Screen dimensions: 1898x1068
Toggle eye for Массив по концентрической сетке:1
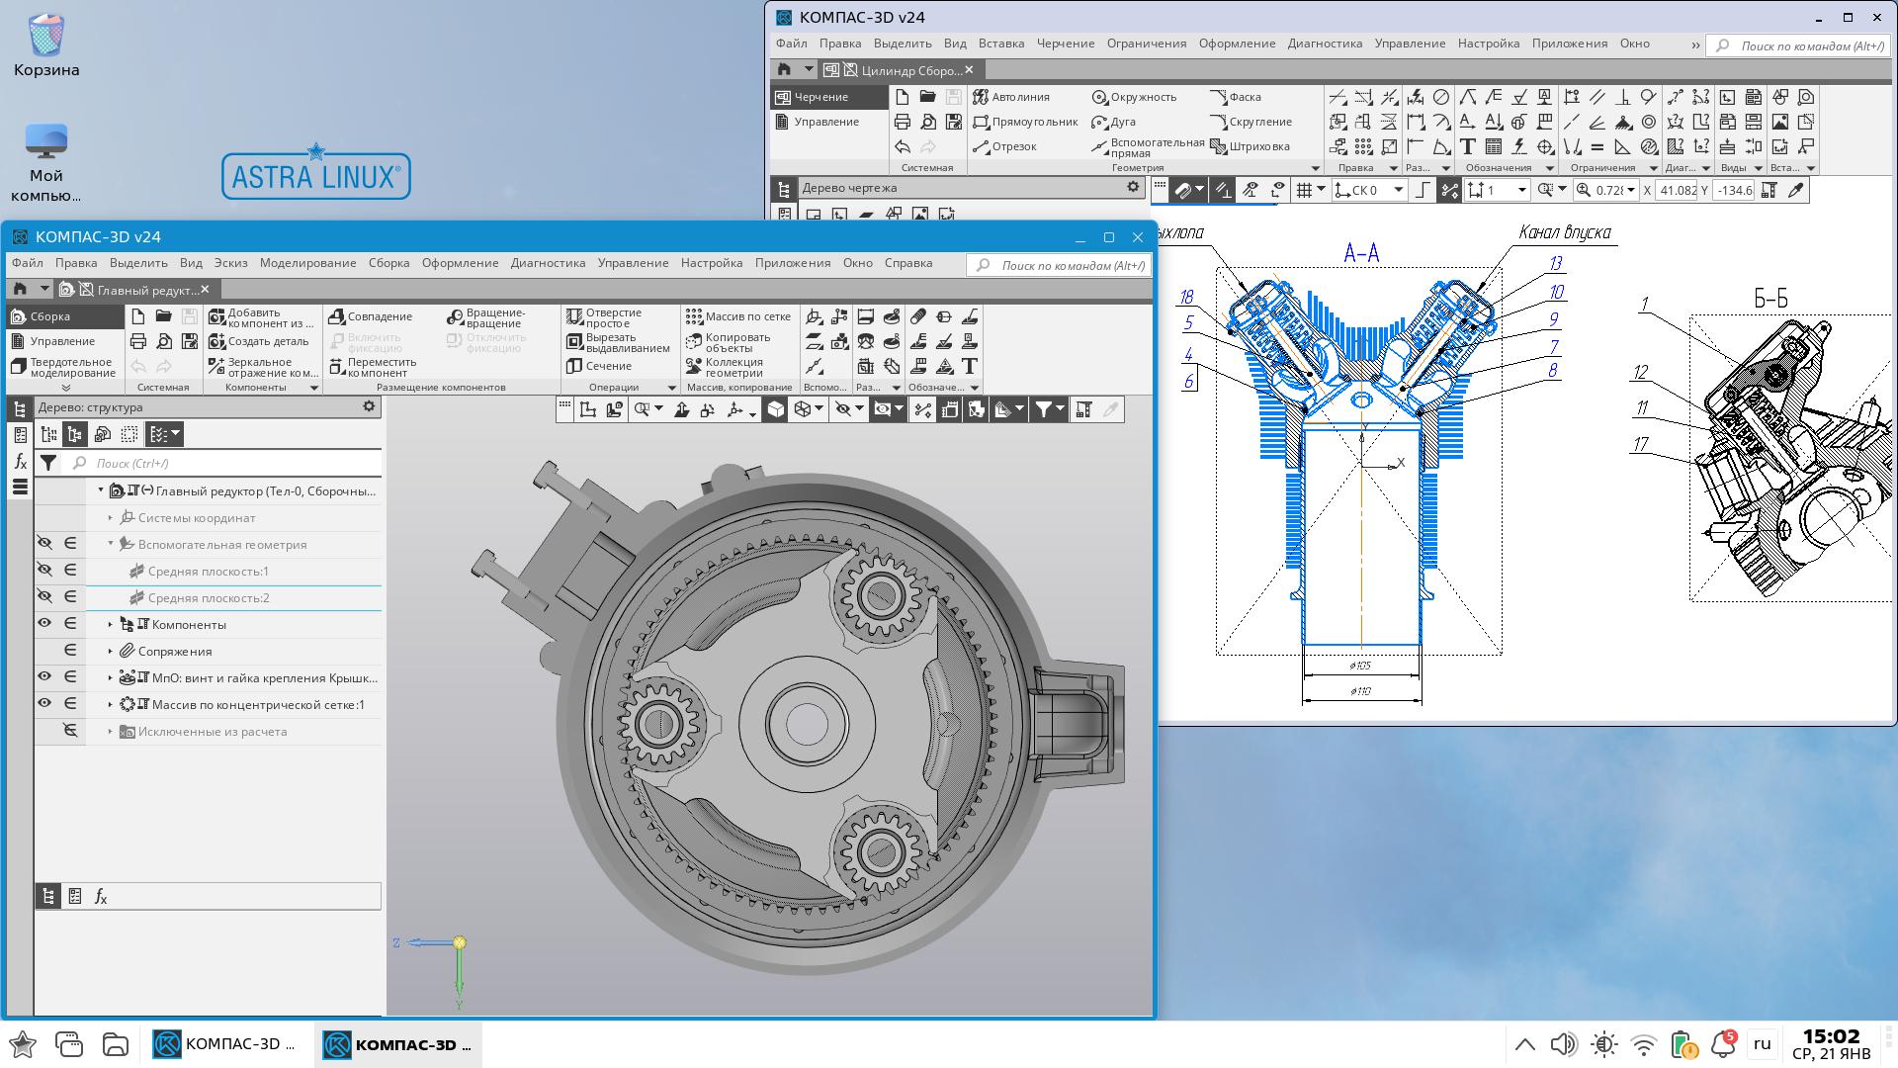[x=44, y=704]
